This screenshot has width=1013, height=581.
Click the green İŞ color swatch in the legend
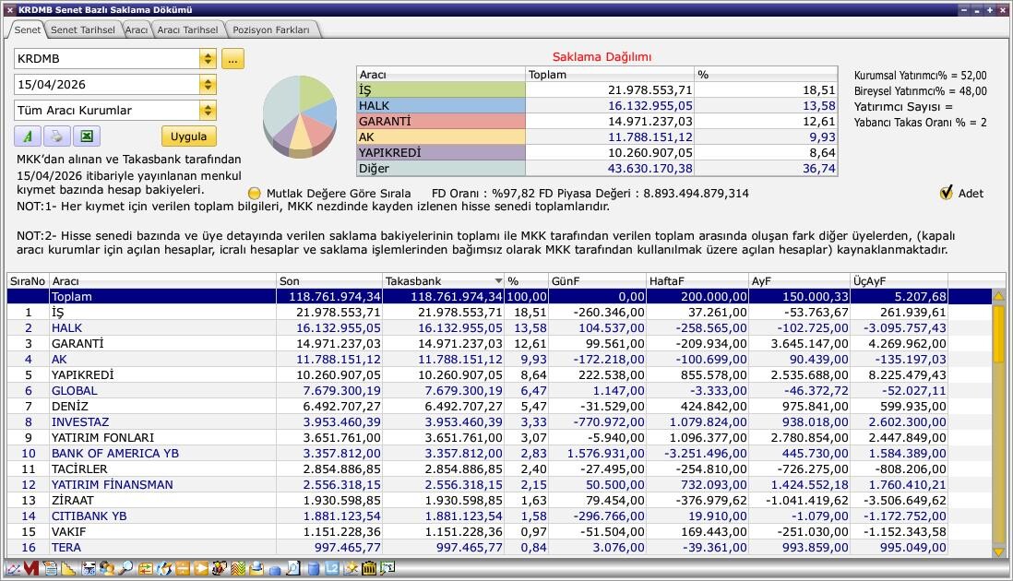point(440,90)
